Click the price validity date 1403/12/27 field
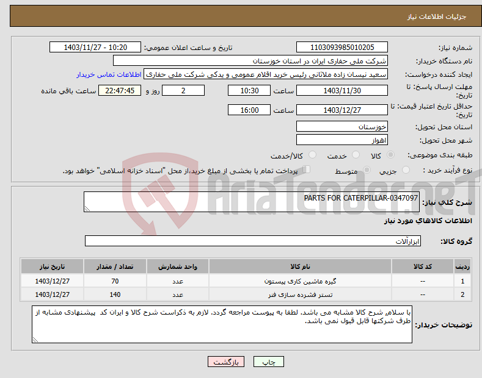 [342, 110]
